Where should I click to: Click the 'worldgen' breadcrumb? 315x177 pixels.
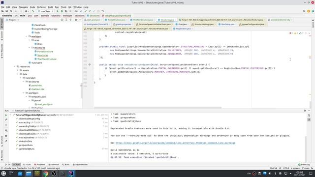67,16
